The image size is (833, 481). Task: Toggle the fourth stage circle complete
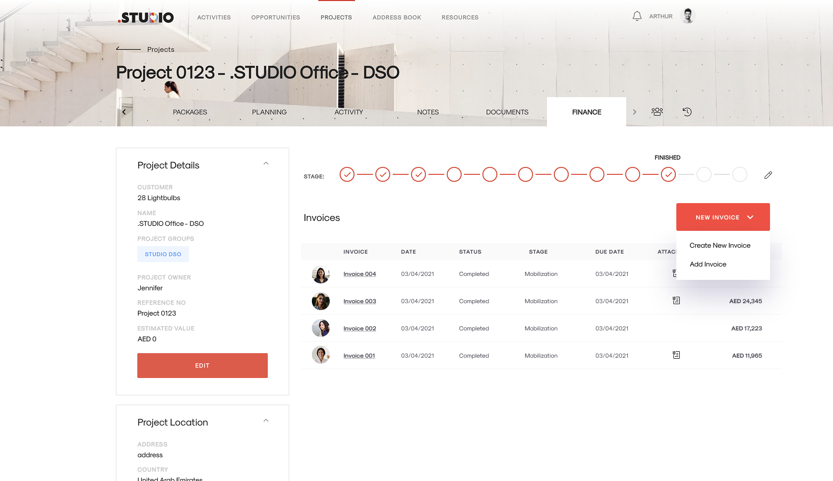[x=454, y=174]
